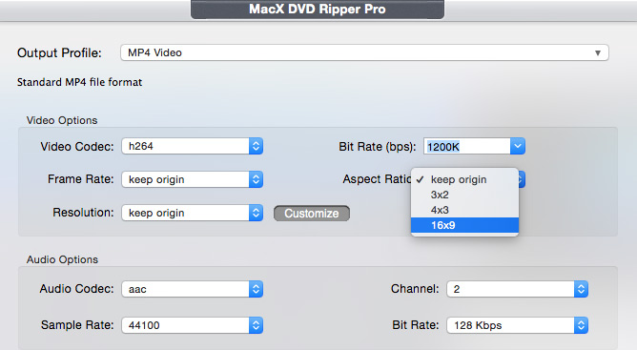The width and height of the screenshot is (637, 350).
Task: Click the Audio Options section label
Action: pos(62,259)
